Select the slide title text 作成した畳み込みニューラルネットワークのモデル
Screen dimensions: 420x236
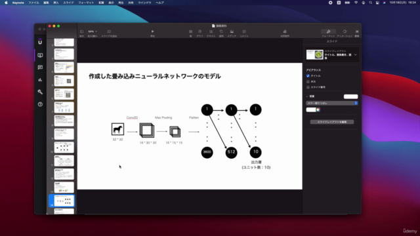155,76
